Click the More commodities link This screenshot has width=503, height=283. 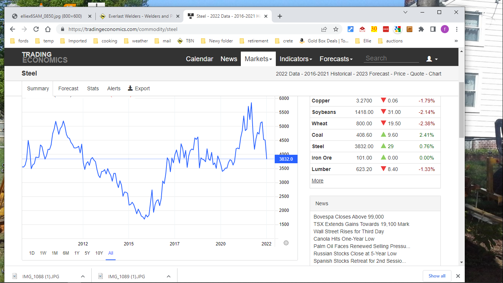point(317,181)
